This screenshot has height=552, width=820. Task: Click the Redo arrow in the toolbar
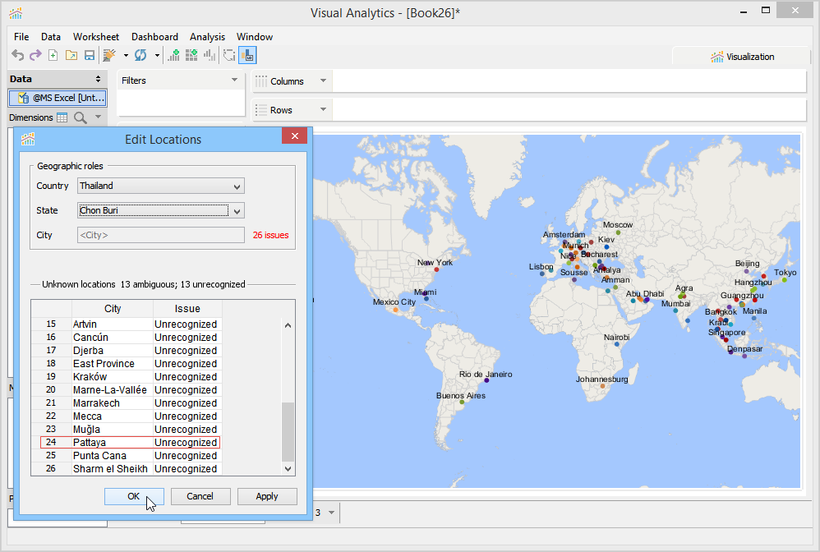coord(35,55)
